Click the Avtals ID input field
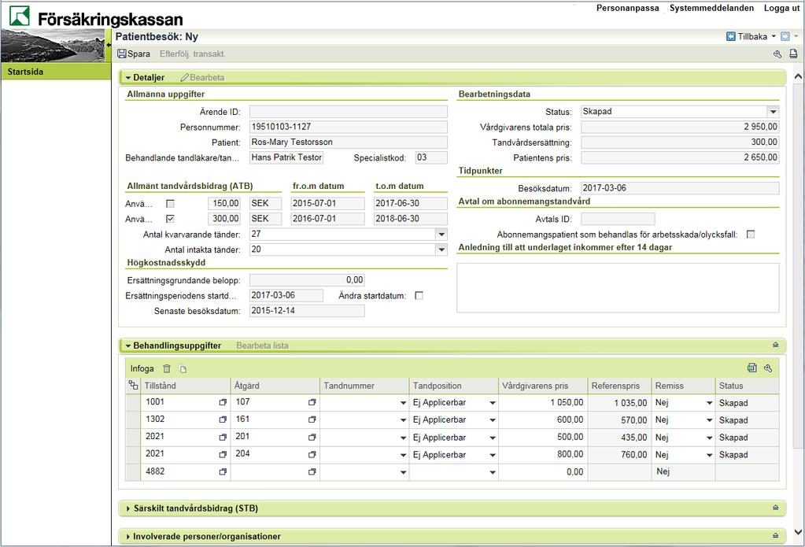This screenshot has height=547, width=805. click(x=618, y=219)
